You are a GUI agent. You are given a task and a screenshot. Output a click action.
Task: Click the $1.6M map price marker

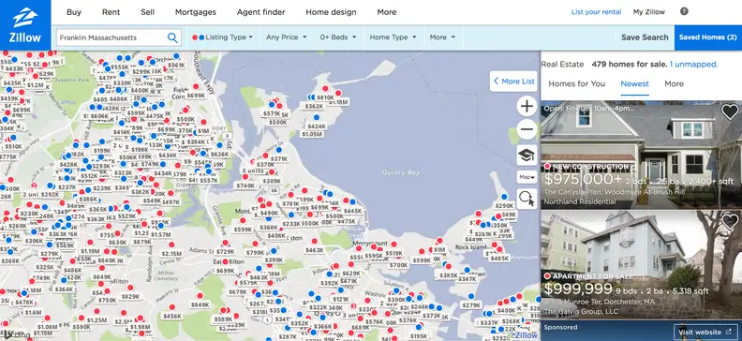(x=33, y=313)
